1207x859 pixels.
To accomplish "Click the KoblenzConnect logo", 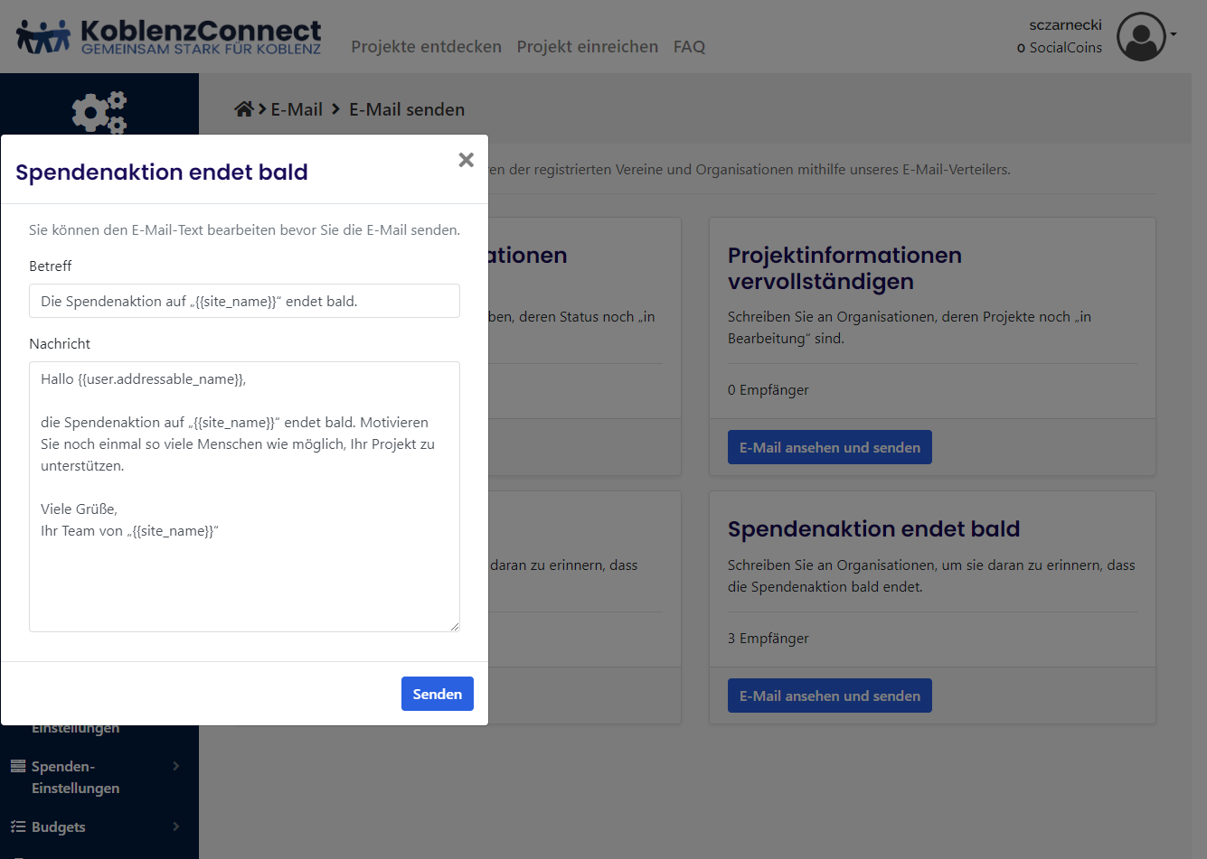I will pyautogui.click(x=169, y=37).
